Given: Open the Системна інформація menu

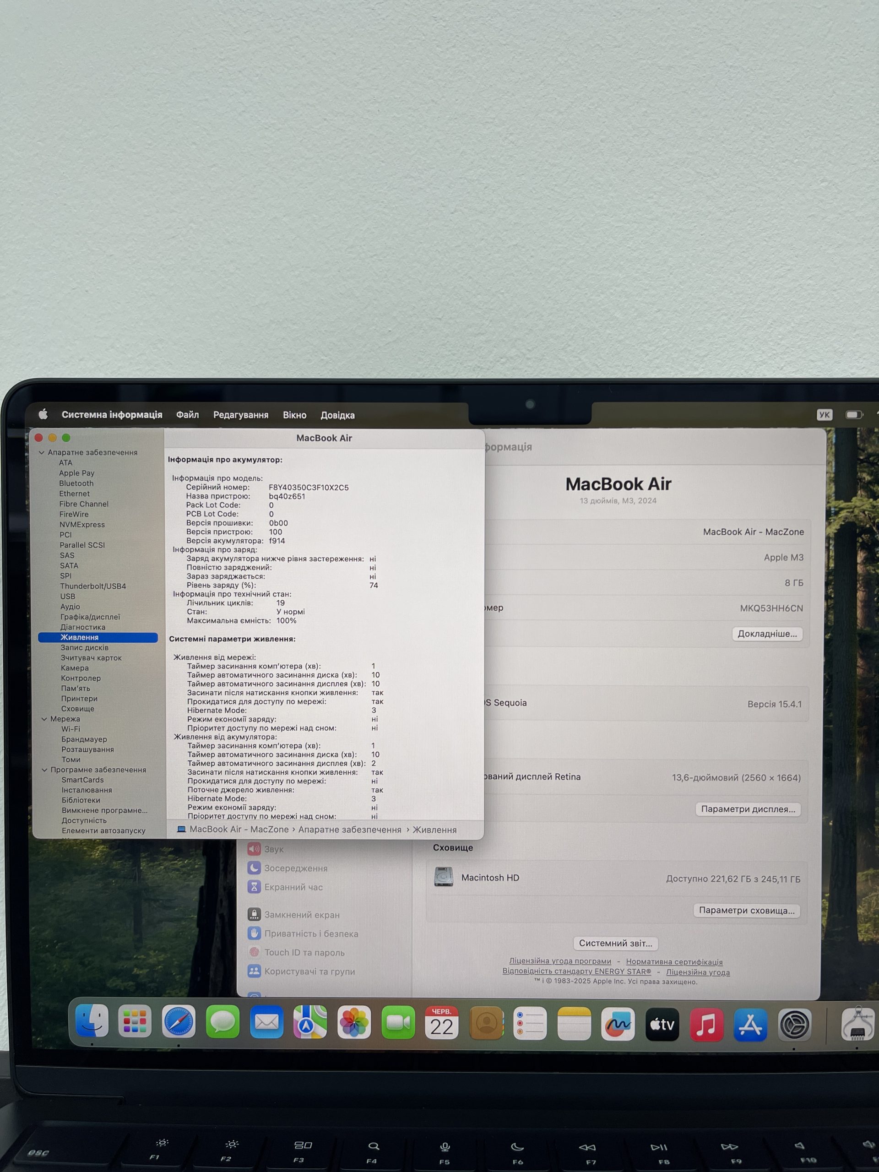Looking at the screenshot, I should coord(112,414).
